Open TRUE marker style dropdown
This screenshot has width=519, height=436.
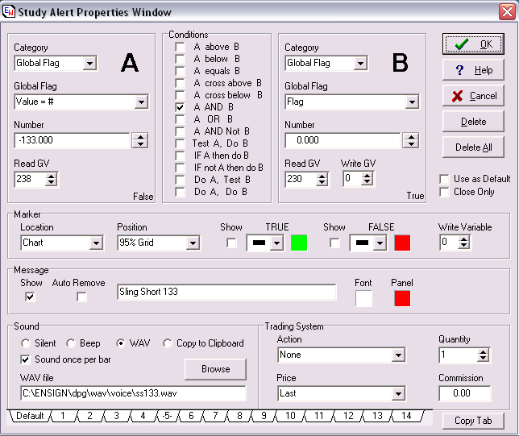coord(276,243)
